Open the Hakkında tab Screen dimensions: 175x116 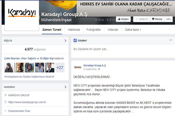tap(74, 30)
